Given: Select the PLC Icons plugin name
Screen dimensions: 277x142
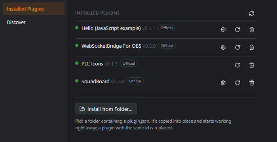Looking at the screenshot, I should [92, 64].
